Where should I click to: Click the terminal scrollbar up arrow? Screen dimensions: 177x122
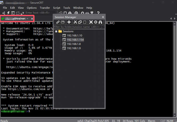(x=174, y=24)
